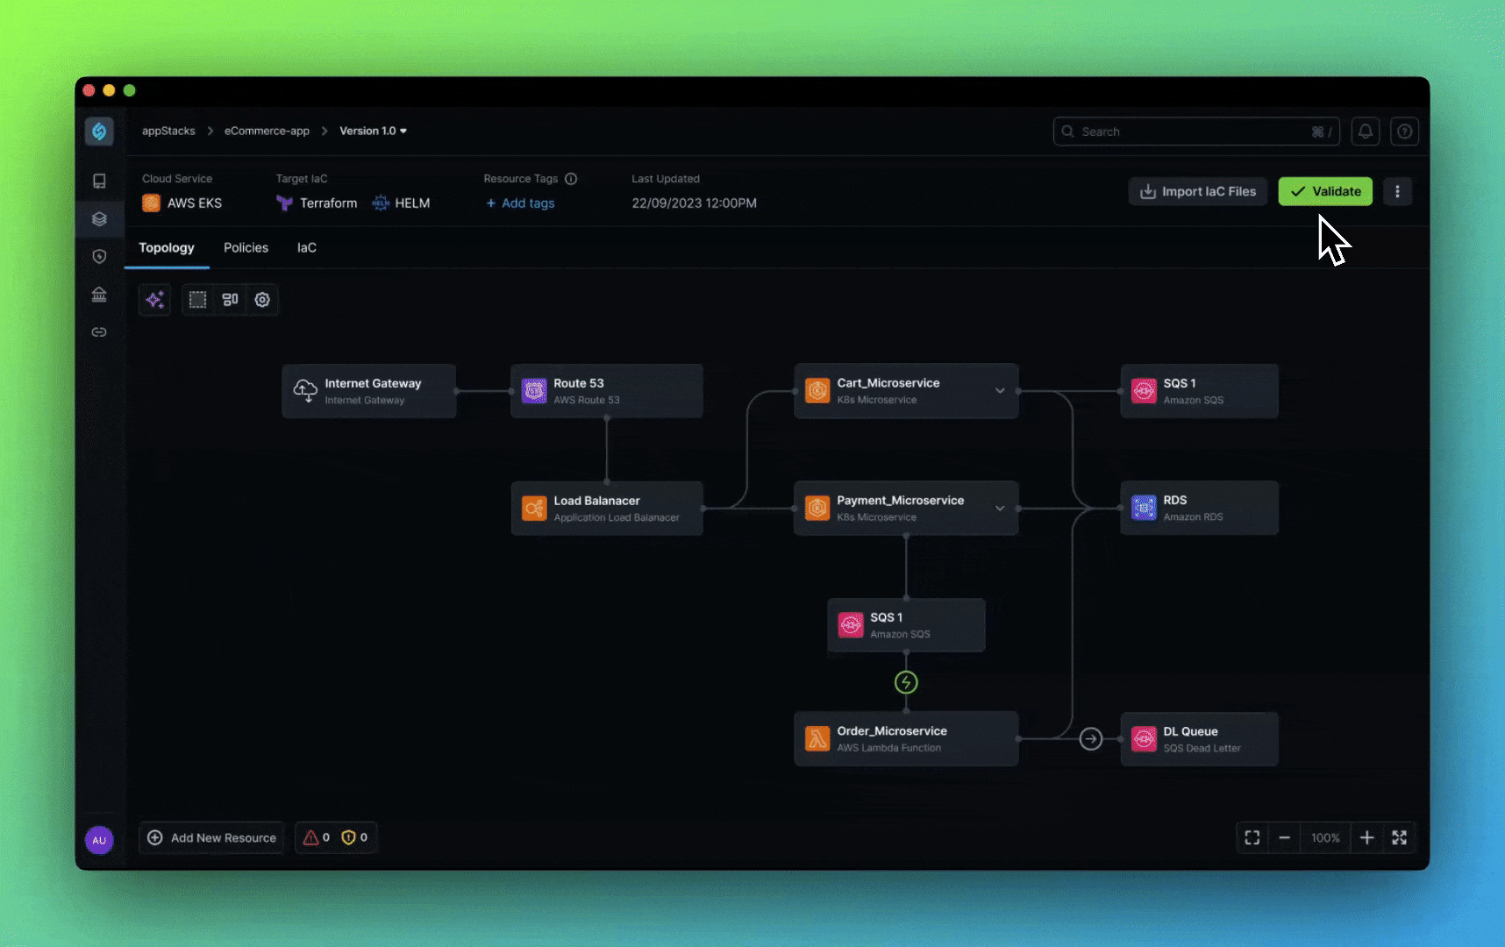
Task: Click the auto-layout arrange icon
Action: coord(230,300)
